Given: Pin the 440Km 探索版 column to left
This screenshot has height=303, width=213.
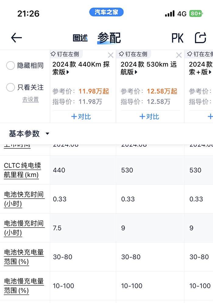Looking at the screenshot, I should [65, 54].
